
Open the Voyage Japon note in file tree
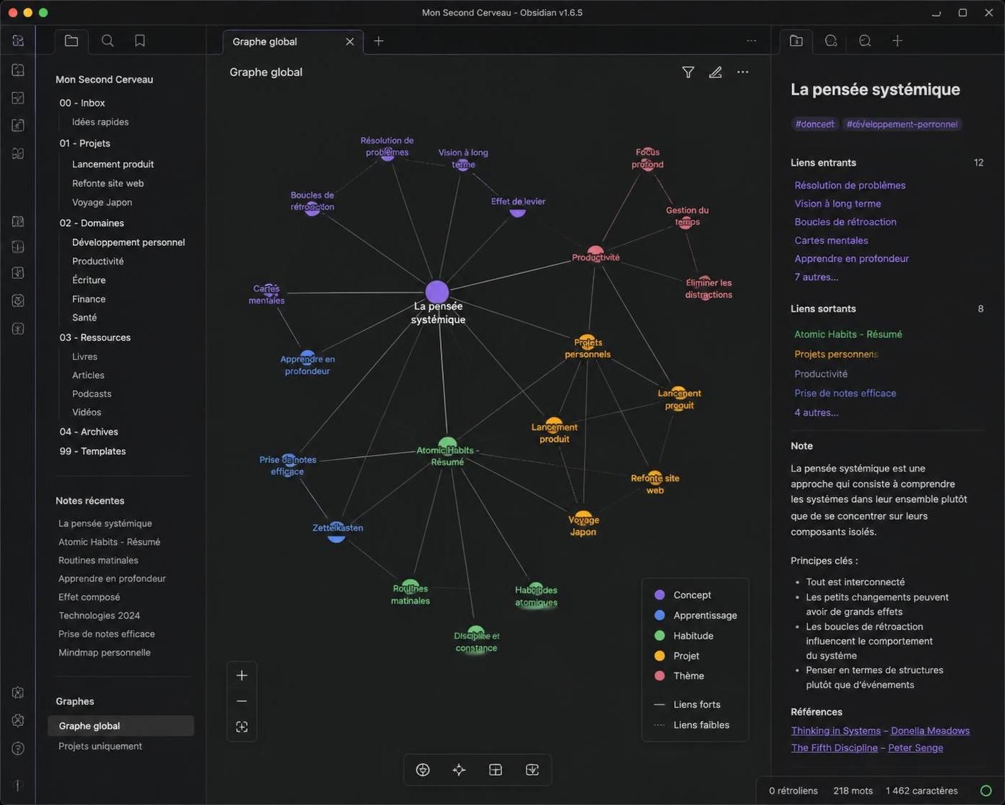pos(102,202)
